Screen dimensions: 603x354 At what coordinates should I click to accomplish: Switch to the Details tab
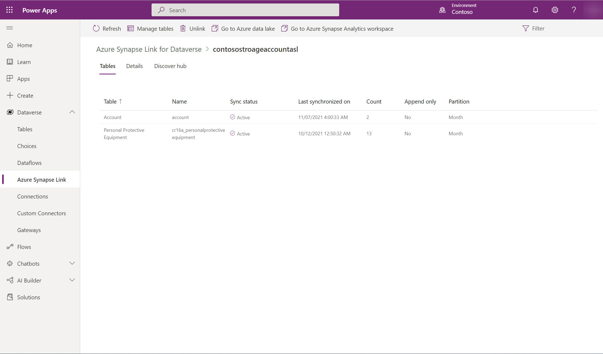click(134, 66)
